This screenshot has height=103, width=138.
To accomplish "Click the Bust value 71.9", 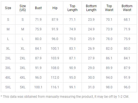I will (38, 20).
